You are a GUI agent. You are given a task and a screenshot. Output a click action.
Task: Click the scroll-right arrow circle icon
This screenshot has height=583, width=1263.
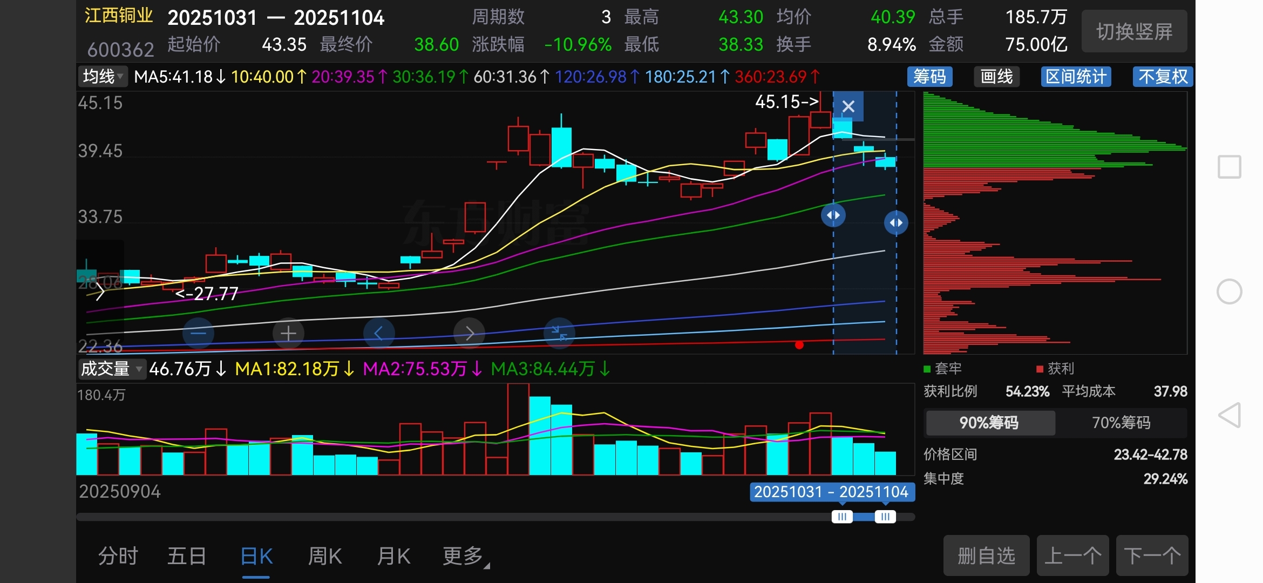[469, 334]
